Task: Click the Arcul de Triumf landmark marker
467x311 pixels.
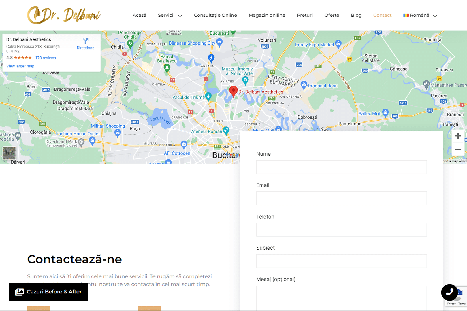Action: pyautogui.click(x=208, y=96)
